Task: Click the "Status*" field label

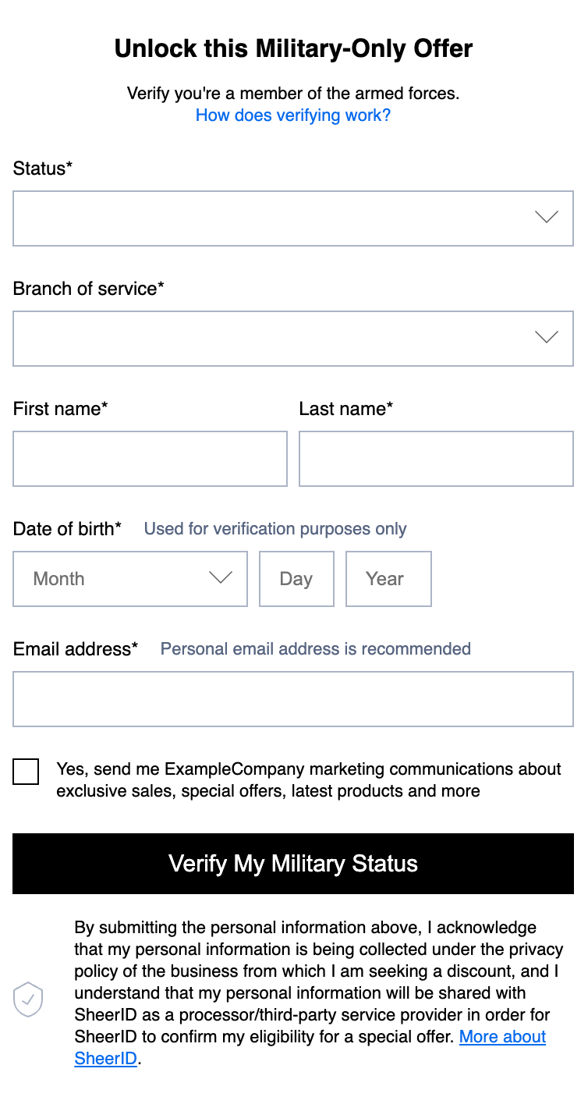Action: (43, 169)
